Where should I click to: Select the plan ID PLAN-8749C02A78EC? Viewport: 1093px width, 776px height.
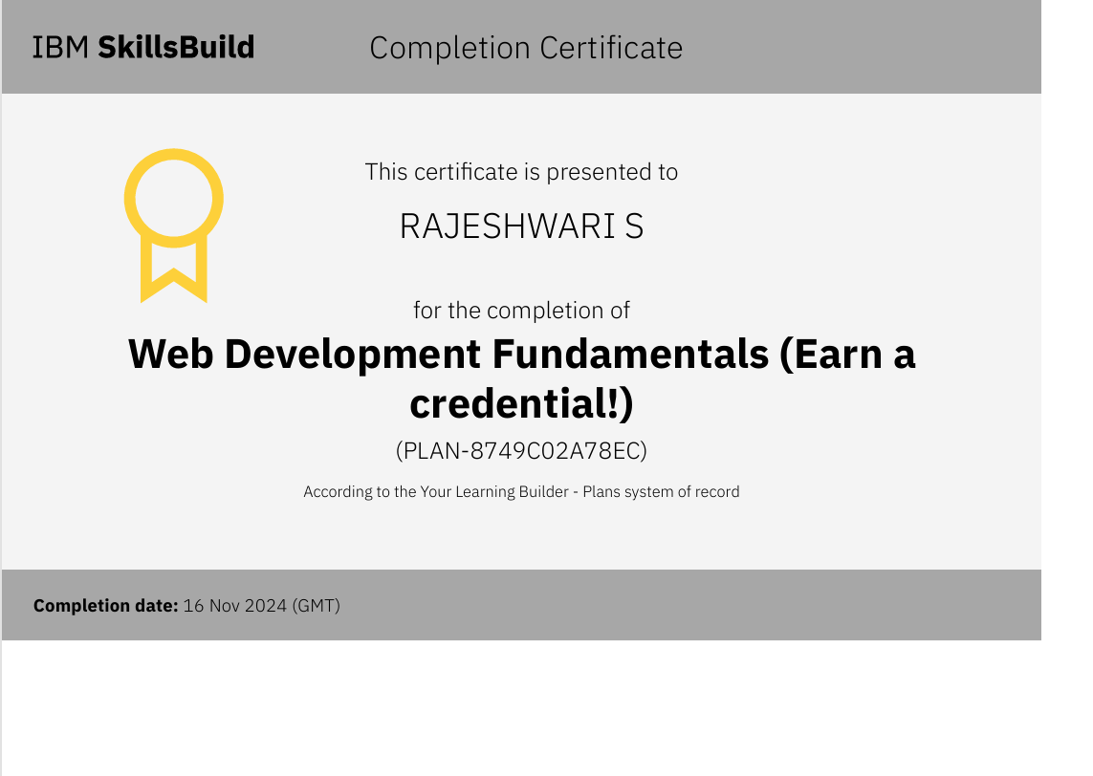pos(521,450)
